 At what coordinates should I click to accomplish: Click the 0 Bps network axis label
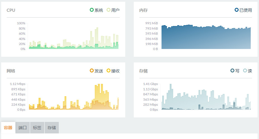[x=21, y=110]
